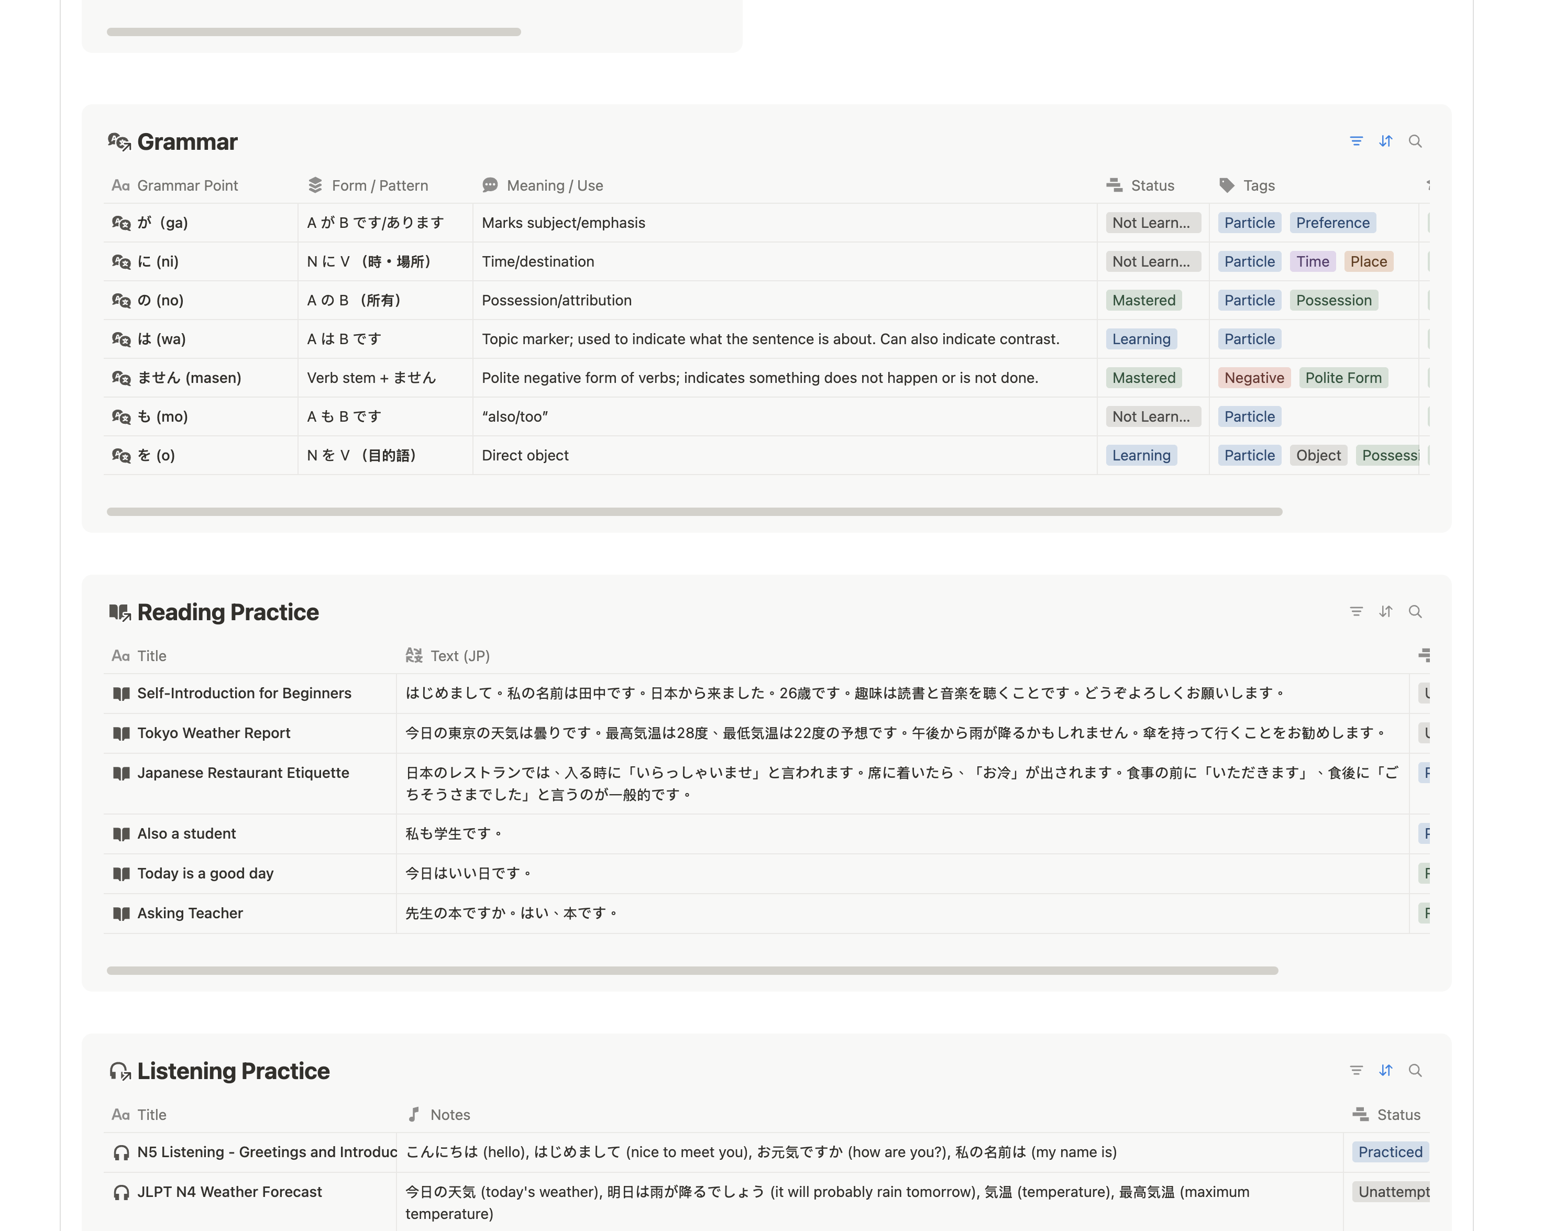Open search in Listening Practice
Image resolution: width=1565 pixels, height=1231 pixels.
[x=1414, y=1070]
